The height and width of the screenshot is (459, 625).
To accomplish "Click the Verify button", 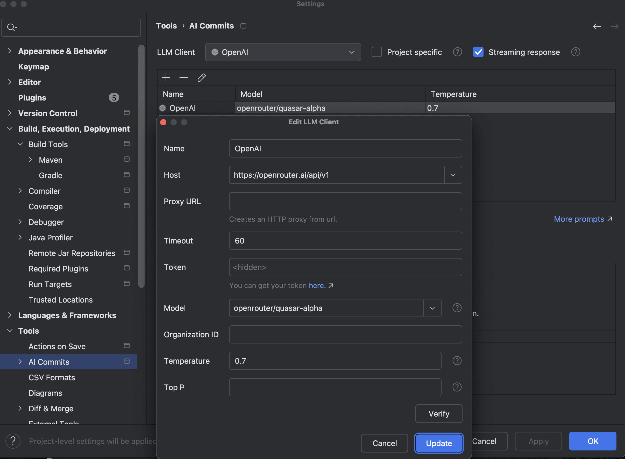I will (x=439, y=414).
